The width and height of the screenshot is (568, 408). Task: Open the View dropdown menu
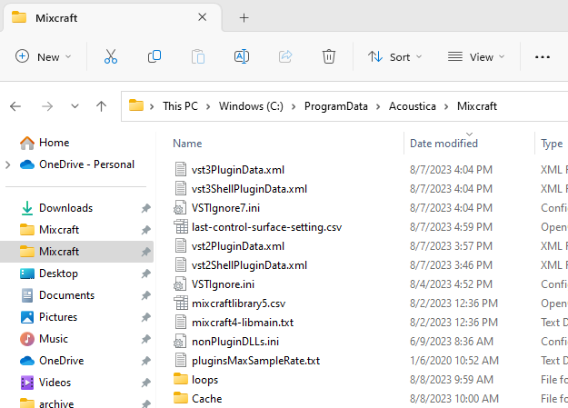click(476, 57)
